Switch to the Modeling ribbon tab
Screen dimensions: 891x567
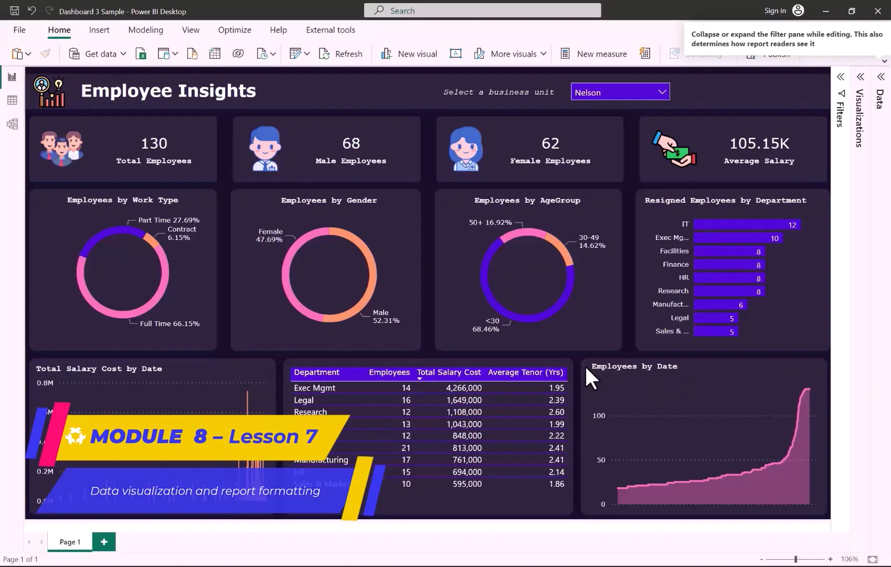point(145,30)
